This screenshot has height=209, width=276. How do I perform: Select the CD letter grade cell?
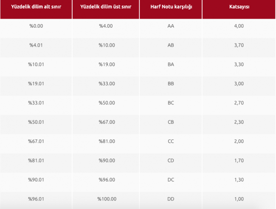(x=171, y=163)
